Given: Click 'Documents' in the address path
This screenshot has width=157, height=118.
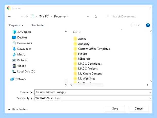Looking at the screenshot, I should coord(61,16).
